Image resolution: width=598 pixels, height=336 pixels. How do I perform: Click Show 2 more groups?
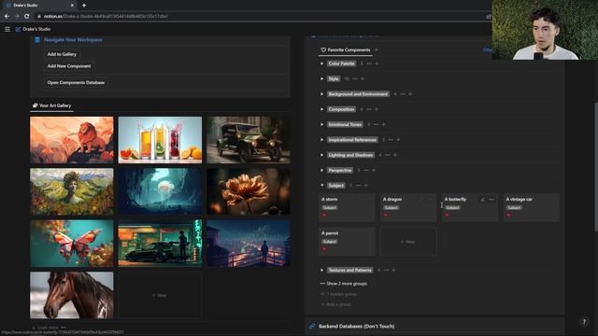click(x=344, y=284)
